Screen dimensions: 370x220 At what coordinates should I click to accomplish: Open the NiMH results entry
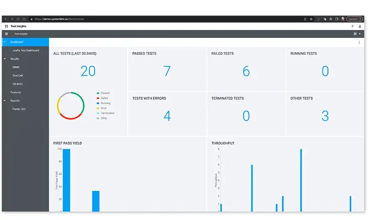point(16,67)
